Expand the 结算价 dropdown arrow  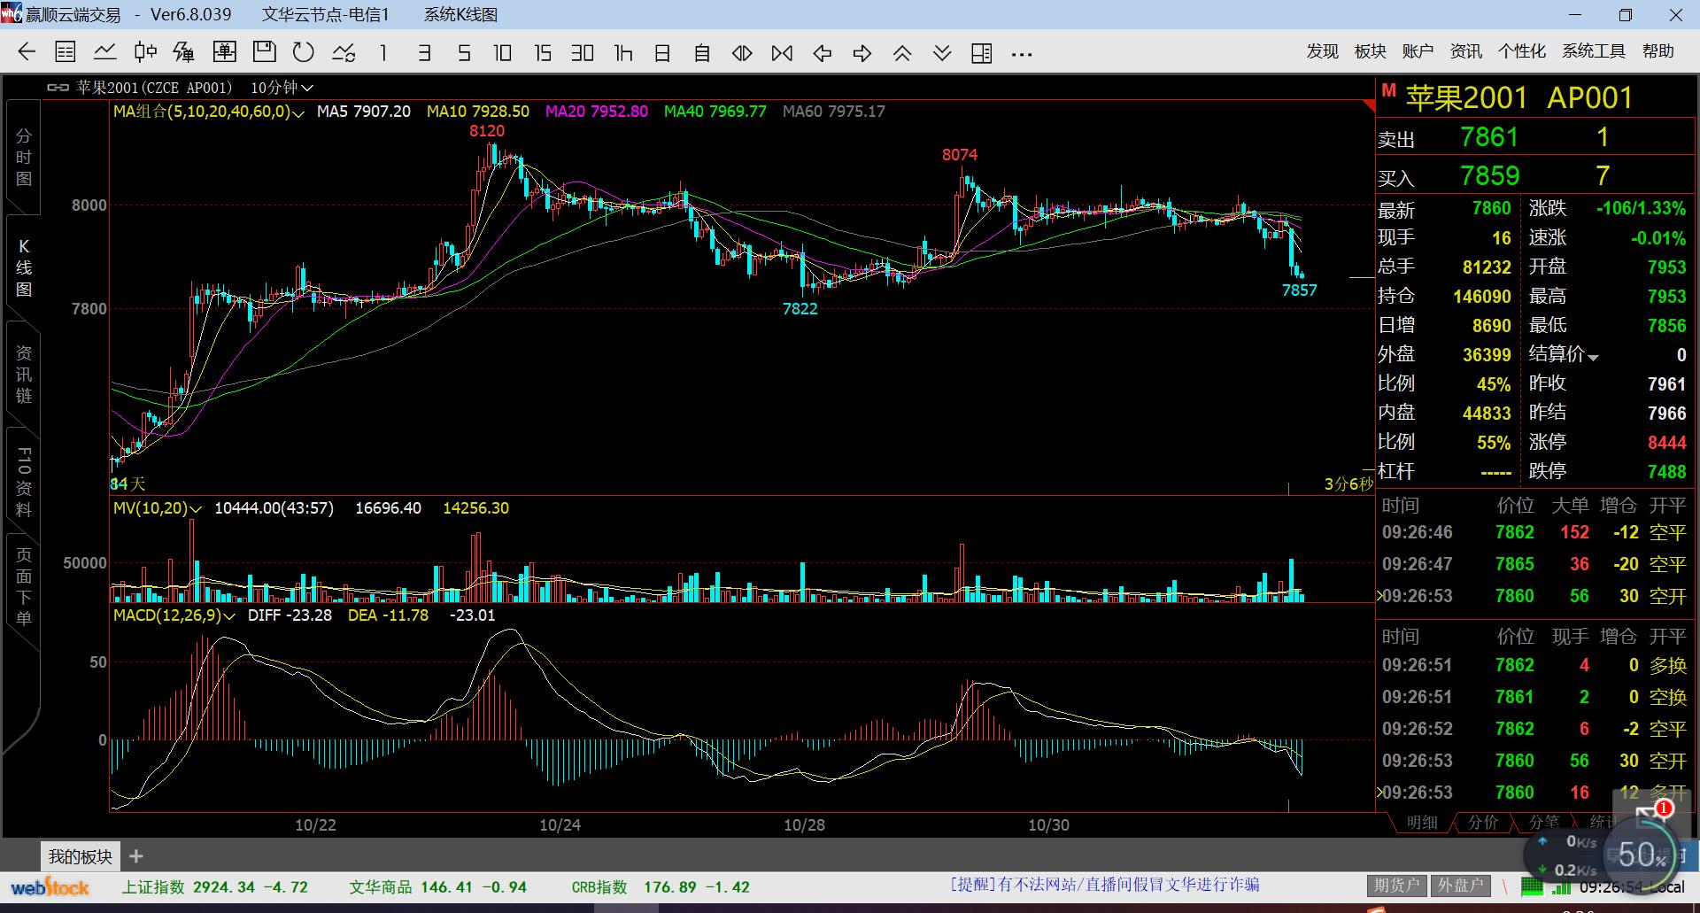pyautogui.click(x=1594, y=357)
